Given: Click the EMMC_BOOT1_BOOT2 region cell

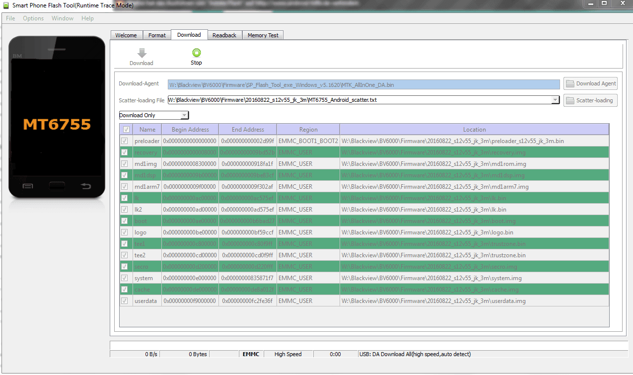Looking at the screenshot, I should [308, 141].
